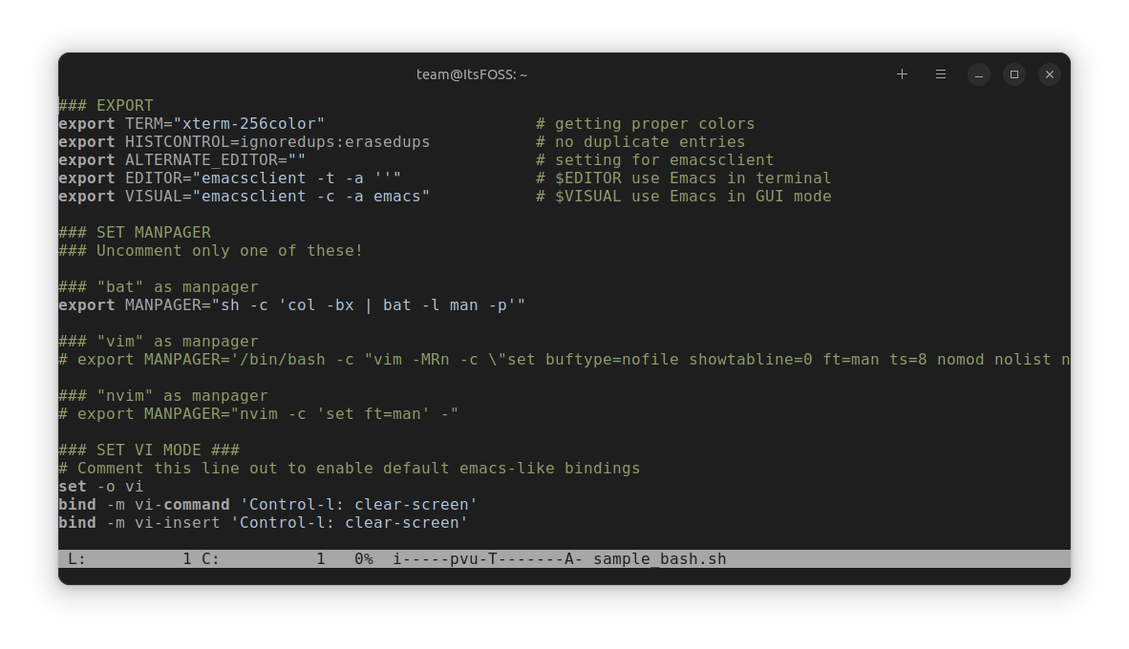Place cursor on the HISTCONTROL export line
Screen dimensions: 1129x649
tap(245, 142)
